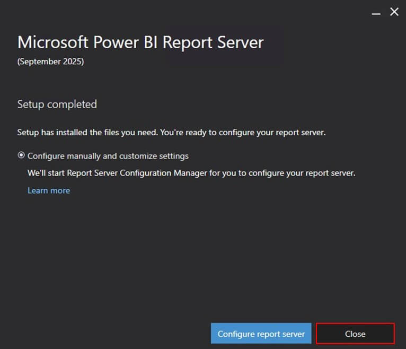Click the "Setup completed" heading
Viewport: 406px width, 349px height.
tap(57, 104)
